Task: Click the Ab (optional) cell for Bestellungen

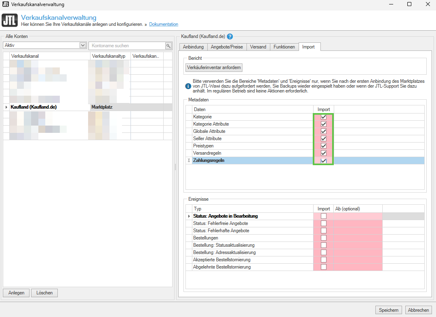Action: tap(357, 238)
